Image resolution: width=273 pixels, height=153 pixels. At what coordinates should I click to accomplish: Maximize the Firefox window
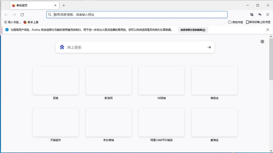258,5
